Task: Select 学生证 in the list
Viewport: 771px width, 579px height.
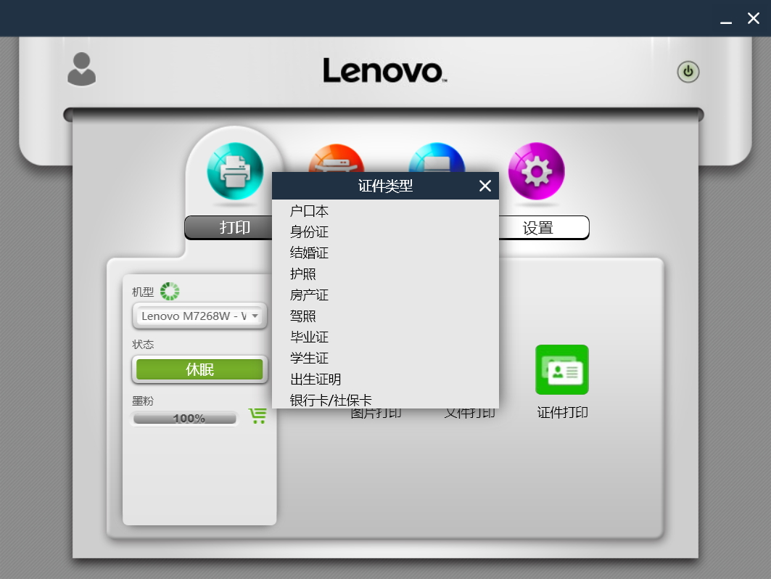Action: pos(386,358)
